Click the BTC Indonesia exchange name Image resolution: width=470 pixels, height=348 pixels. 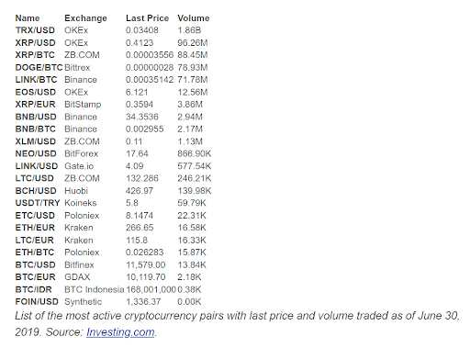(95, 289)
